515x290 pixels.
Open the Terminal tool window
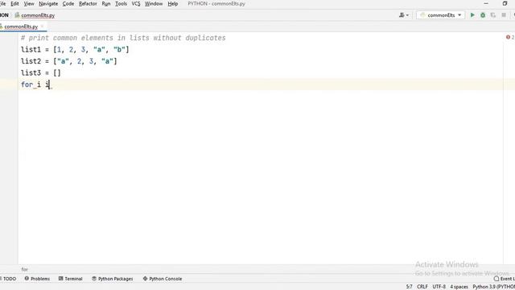coord(70,279)
